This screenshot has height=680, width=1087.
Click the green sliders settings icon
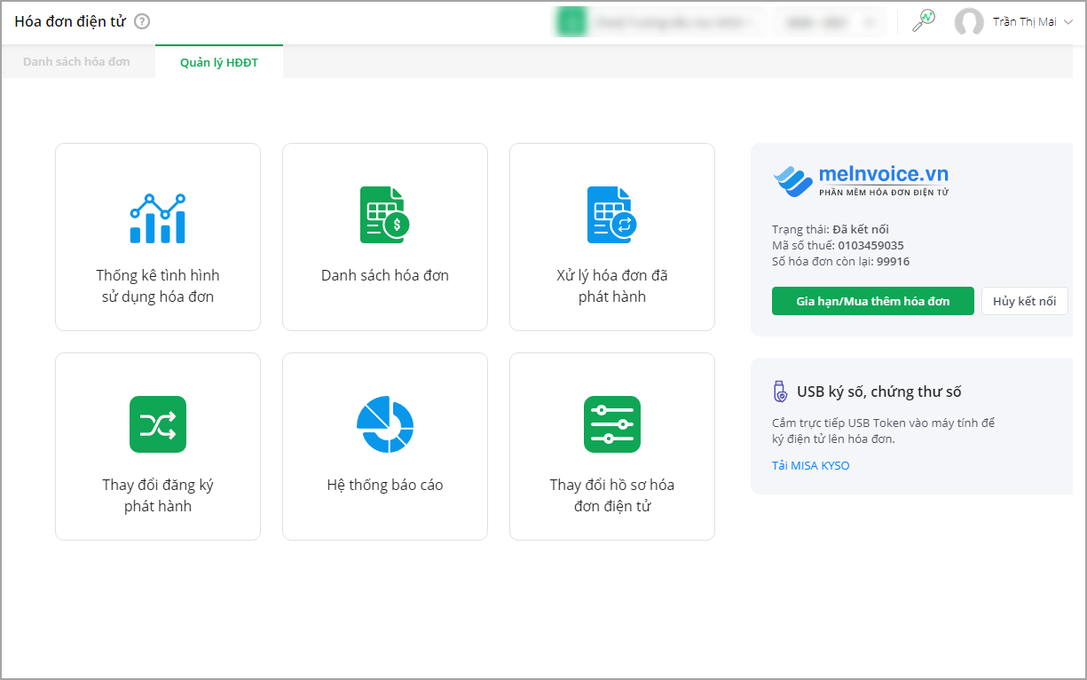pos(611,424)
